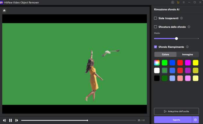Step forward to the next frame
The width and height of the screenshot is (203, 124).
pyautogui.click(x=17, y=120)
